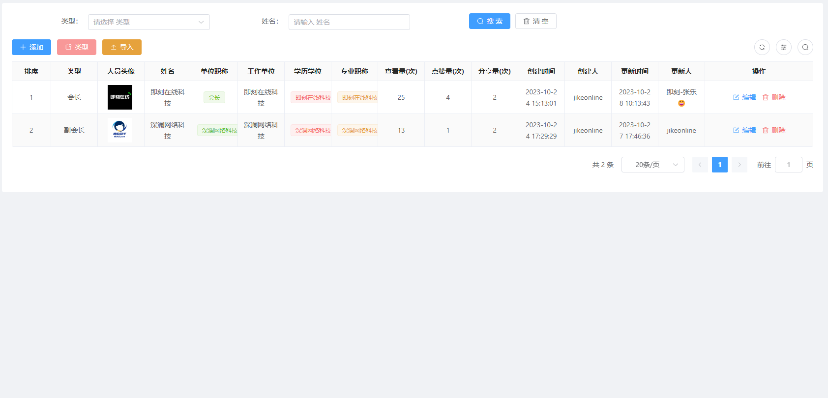
Task: Go to the next page arrow
Action: click(x=739, y=165)
